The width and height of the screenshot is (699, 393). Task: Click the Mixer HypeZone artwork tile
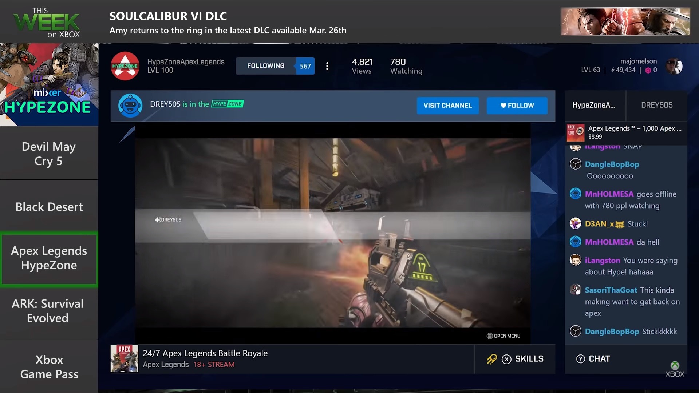click(x=49, y=84)
